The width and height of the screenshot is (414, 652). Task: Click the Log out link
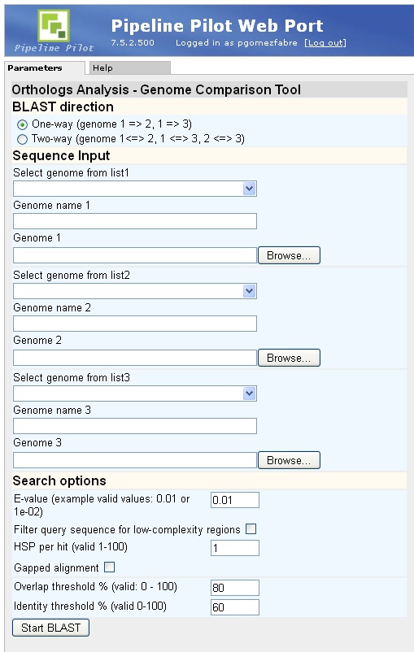325,43
